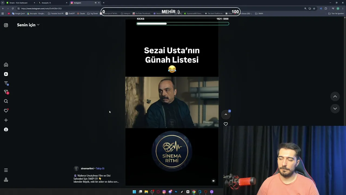Open the Reels icon in the sidebar
346x195 pixels.
[6, 74]
